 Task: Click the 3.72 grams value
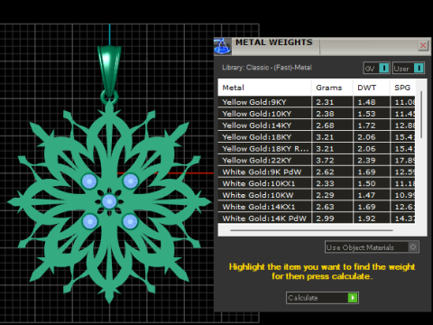(x=325, y=160)
